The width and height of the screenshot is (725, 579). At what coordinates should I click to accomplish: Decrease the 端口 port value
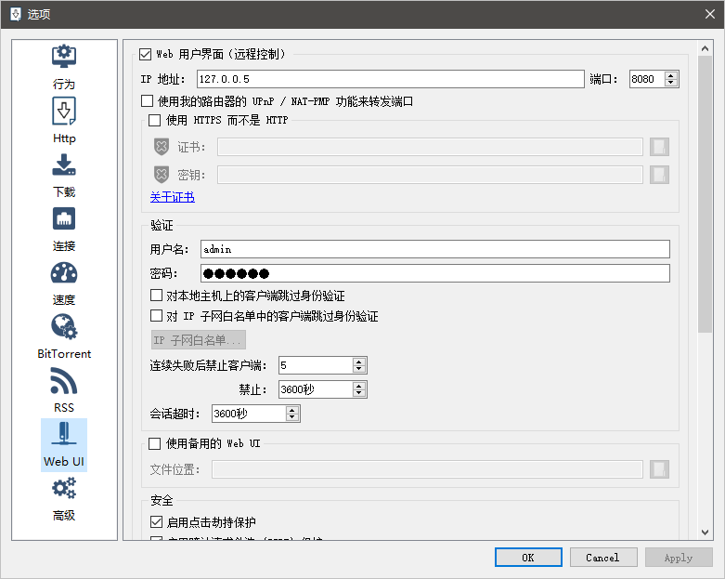(x=671, y=83)
